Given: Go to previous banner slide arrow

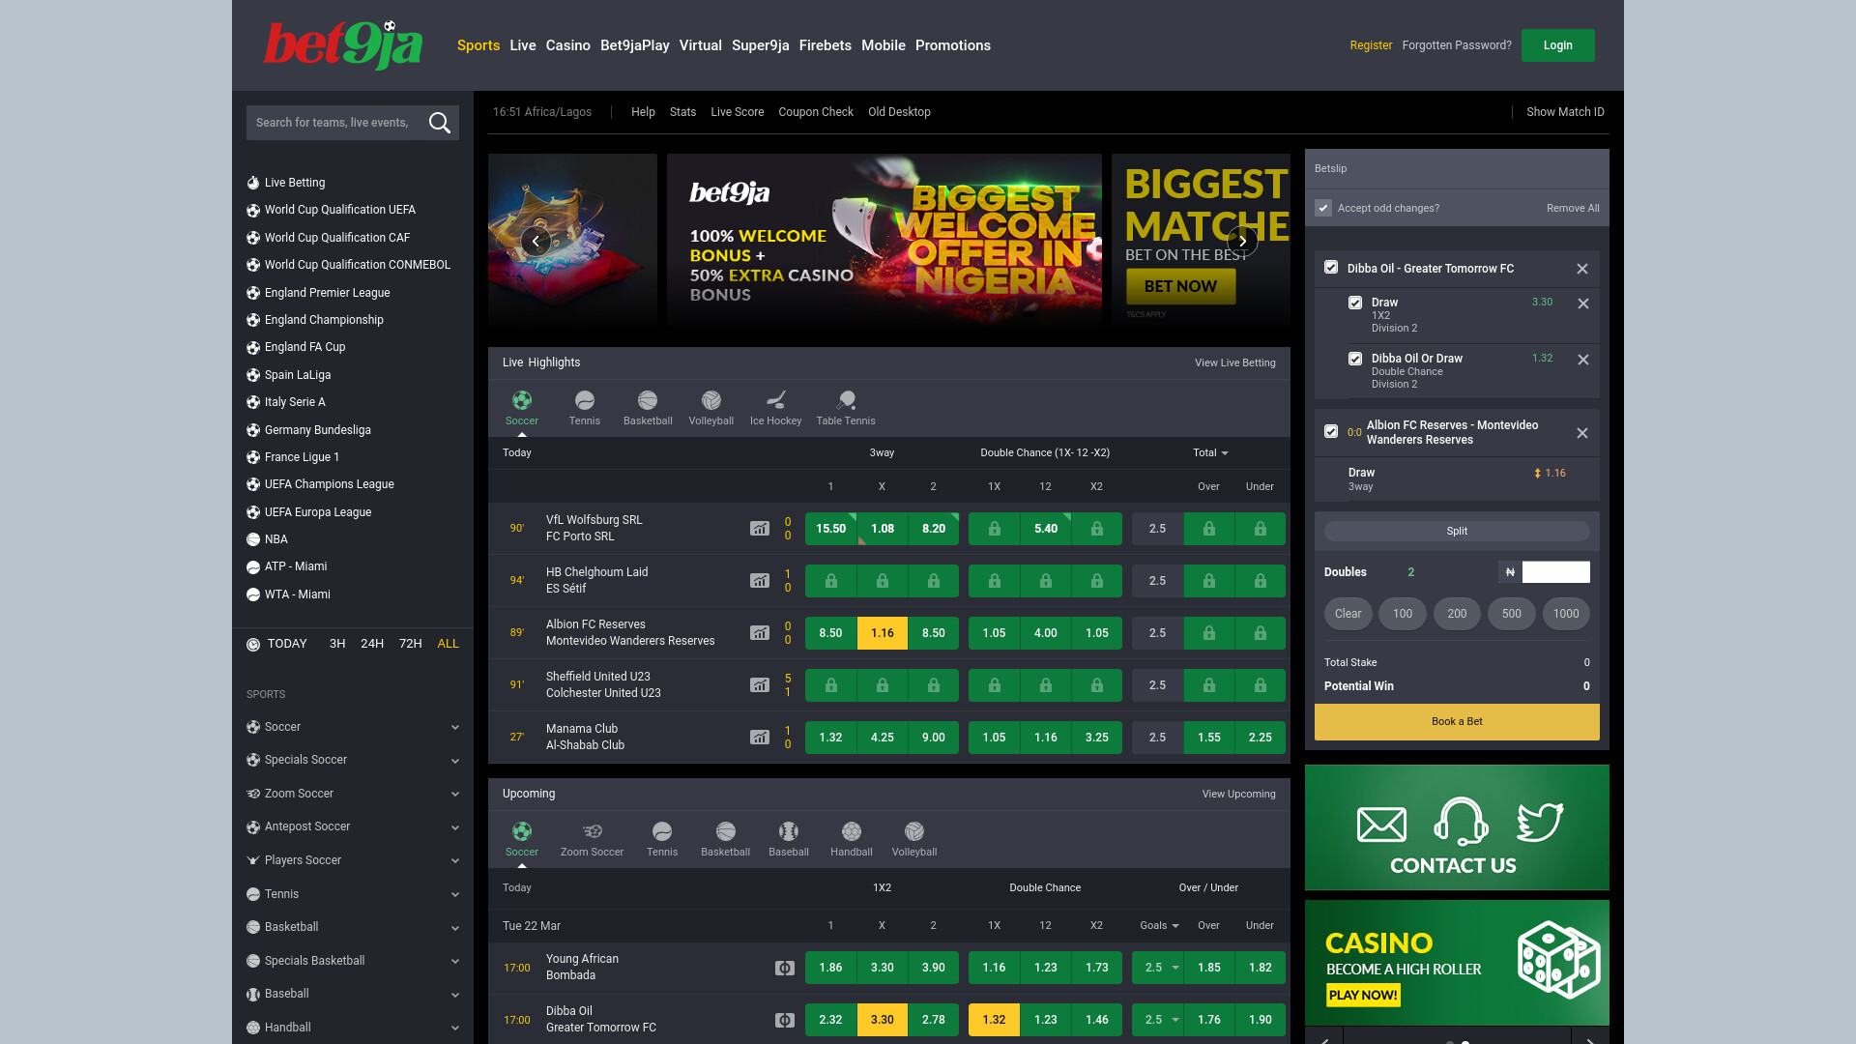Looking at the screenshot, I should 536,241.
